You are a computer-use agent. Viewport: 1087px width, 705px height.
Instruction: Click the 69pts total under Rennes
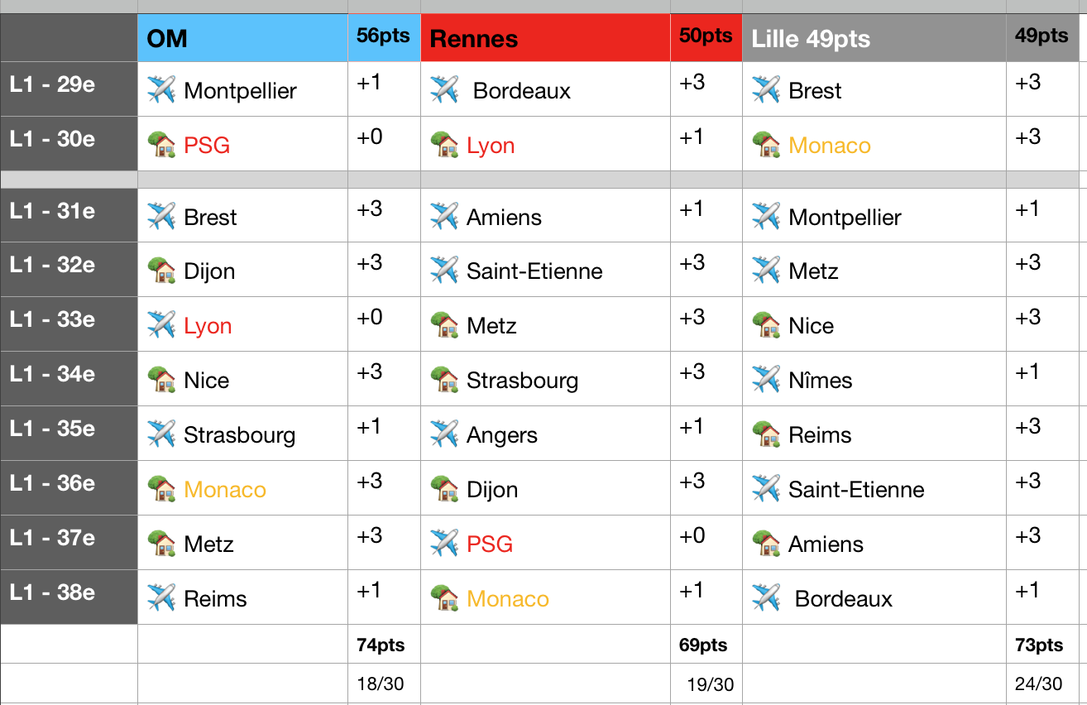(x=706, y=645)
